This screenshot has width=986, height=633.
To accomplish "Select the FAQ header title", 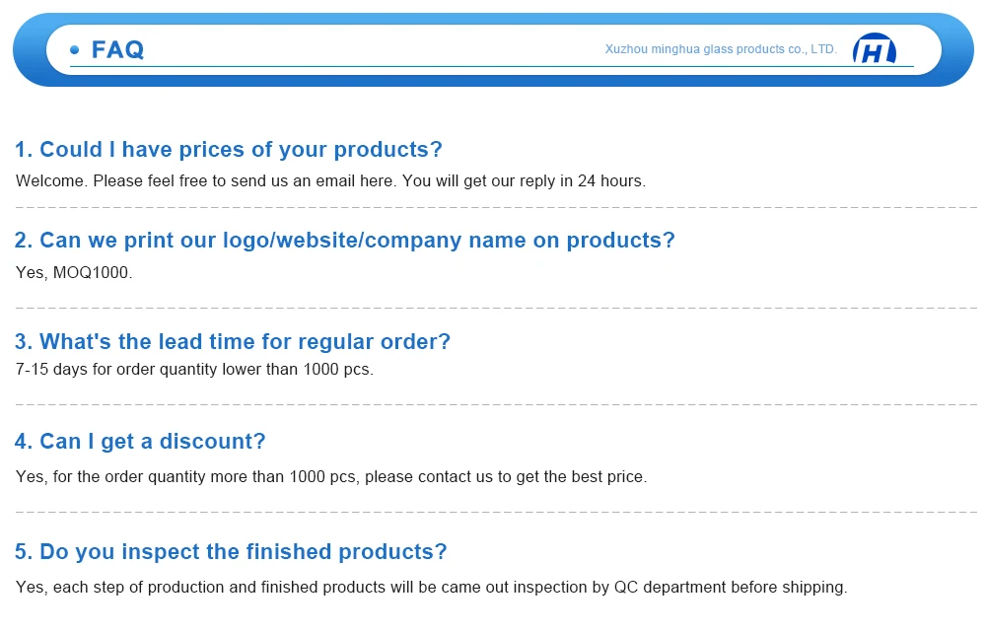I will pos(117,49).
